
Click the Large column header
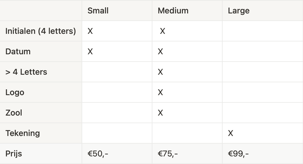click(239, 11)
